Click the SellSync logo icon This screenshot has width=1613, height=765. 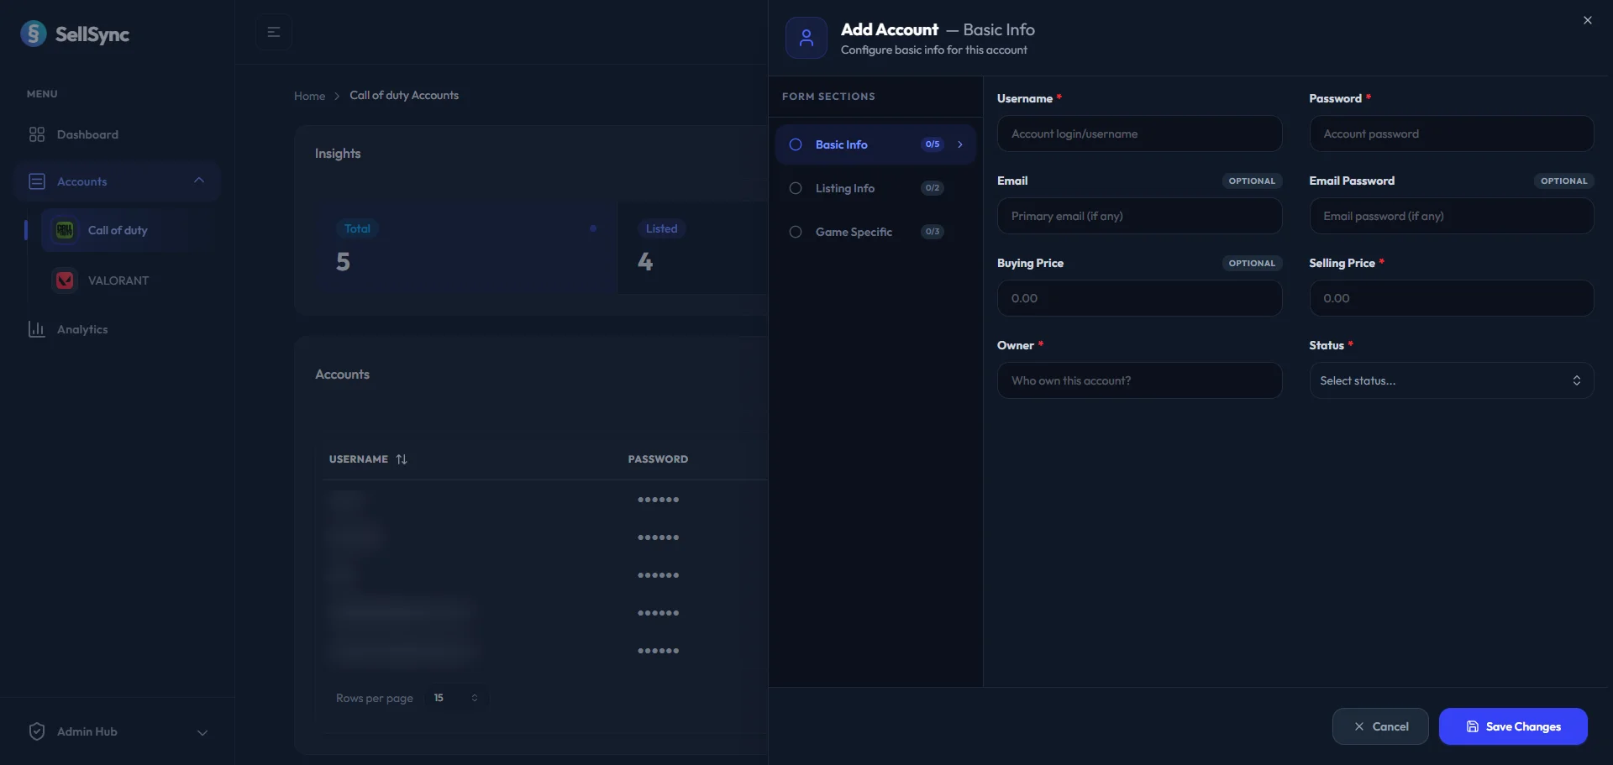(33, 34)
